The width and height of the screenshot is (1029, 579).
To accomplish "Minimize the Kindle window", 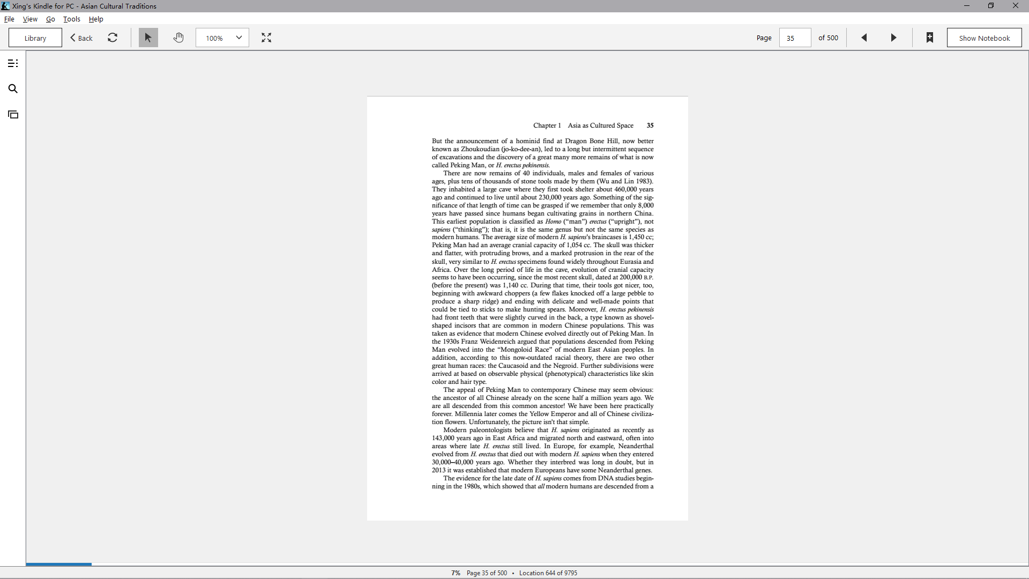I will pyautogui.click(x=967, y=6).
